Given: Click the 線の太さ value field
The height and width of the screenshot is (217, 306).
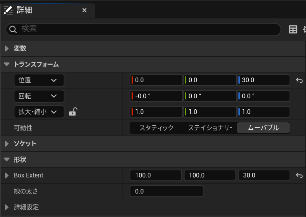Looking at the screenshot, I should point(166,192).
